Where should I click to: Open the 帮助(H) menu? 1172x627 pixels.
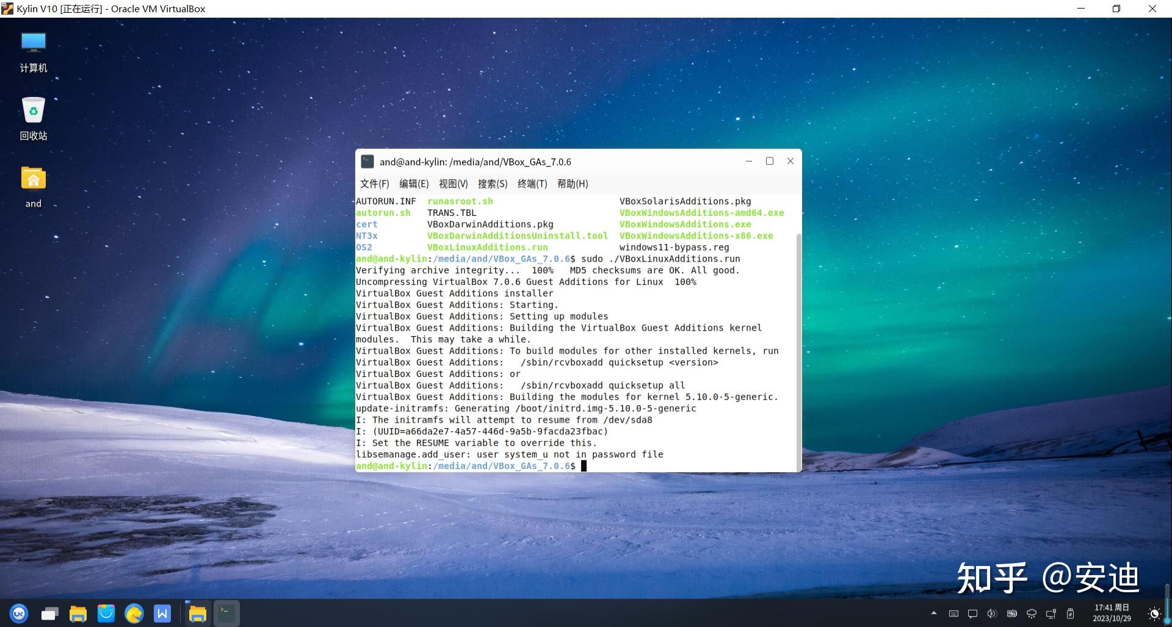click(x=572, y=184)
